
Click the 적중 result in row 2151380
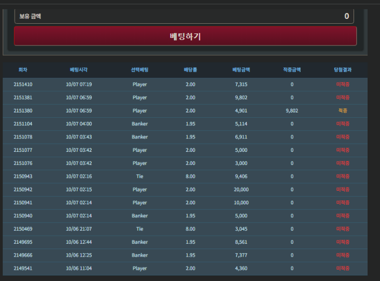click(343, 111)
